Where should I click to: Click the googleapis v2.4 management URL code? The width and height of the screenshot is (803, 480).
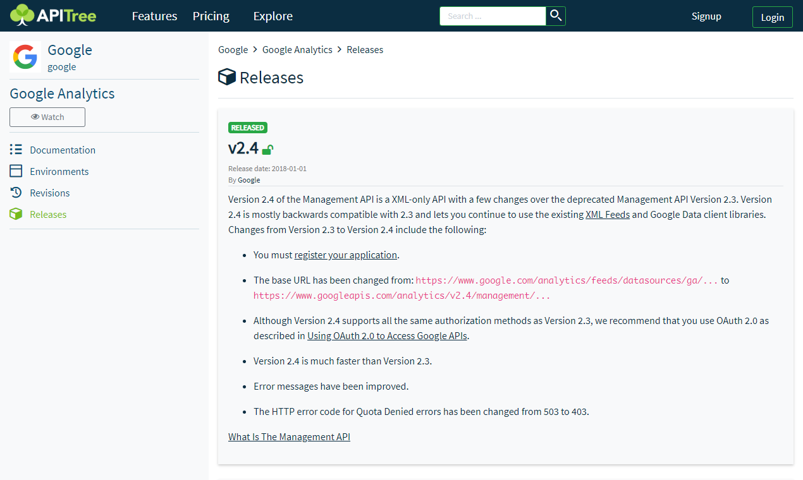click(x=402, y=295)
